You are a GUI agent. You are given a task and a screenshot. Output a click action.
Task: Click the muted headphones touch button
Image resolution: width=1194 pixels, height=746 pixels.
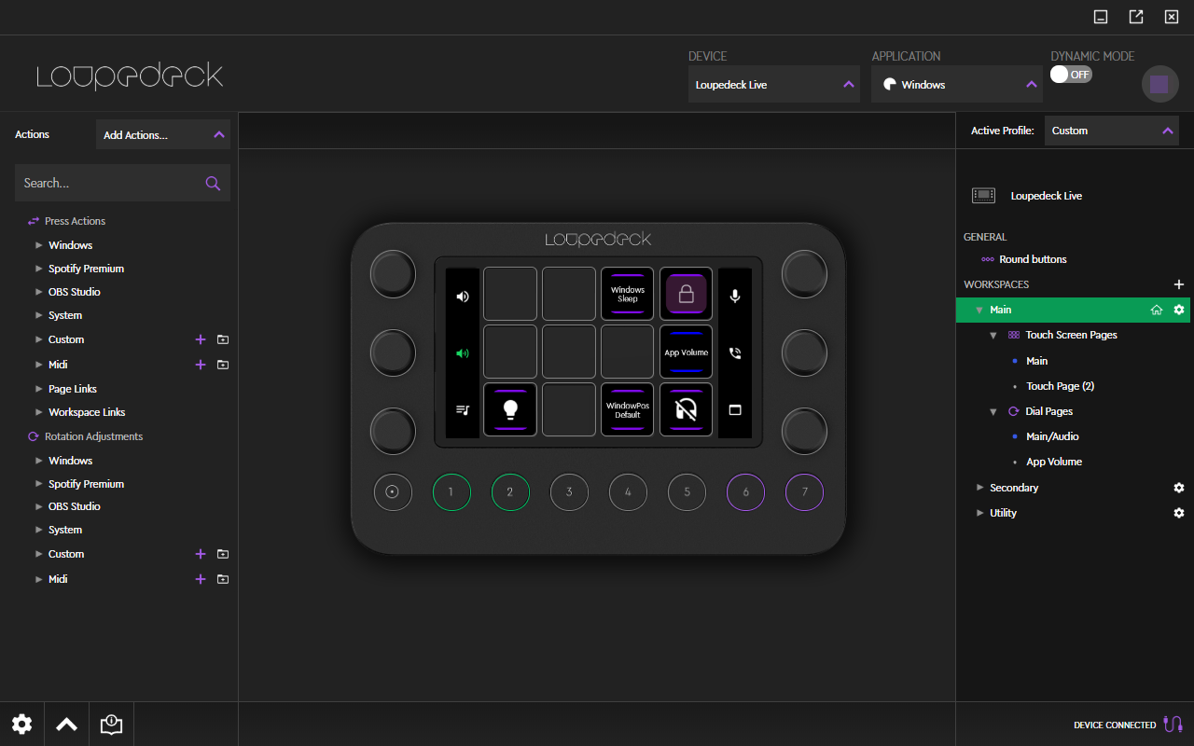click(x=686, y=409)
